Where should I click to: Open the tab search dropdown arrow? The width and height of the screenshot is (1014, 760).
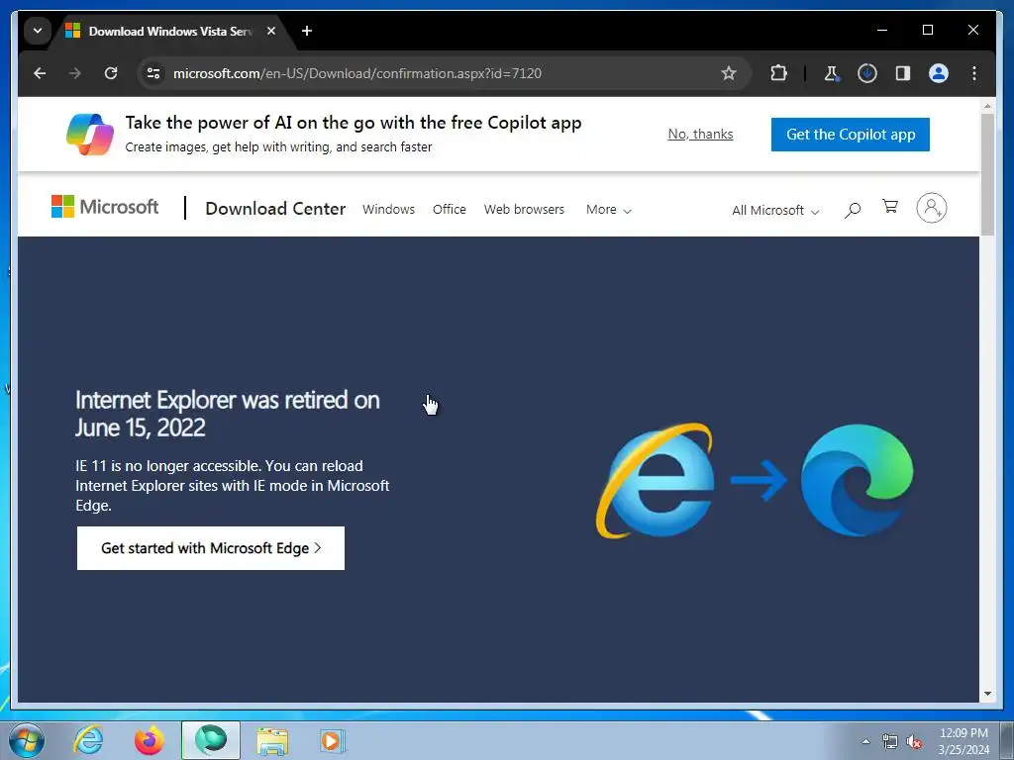[x=38, y=31]
